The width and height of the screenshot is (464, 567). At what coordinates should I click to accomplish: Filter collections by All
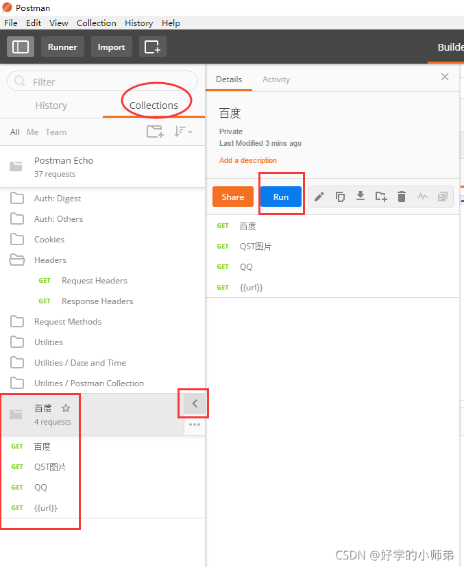point(15,132)
